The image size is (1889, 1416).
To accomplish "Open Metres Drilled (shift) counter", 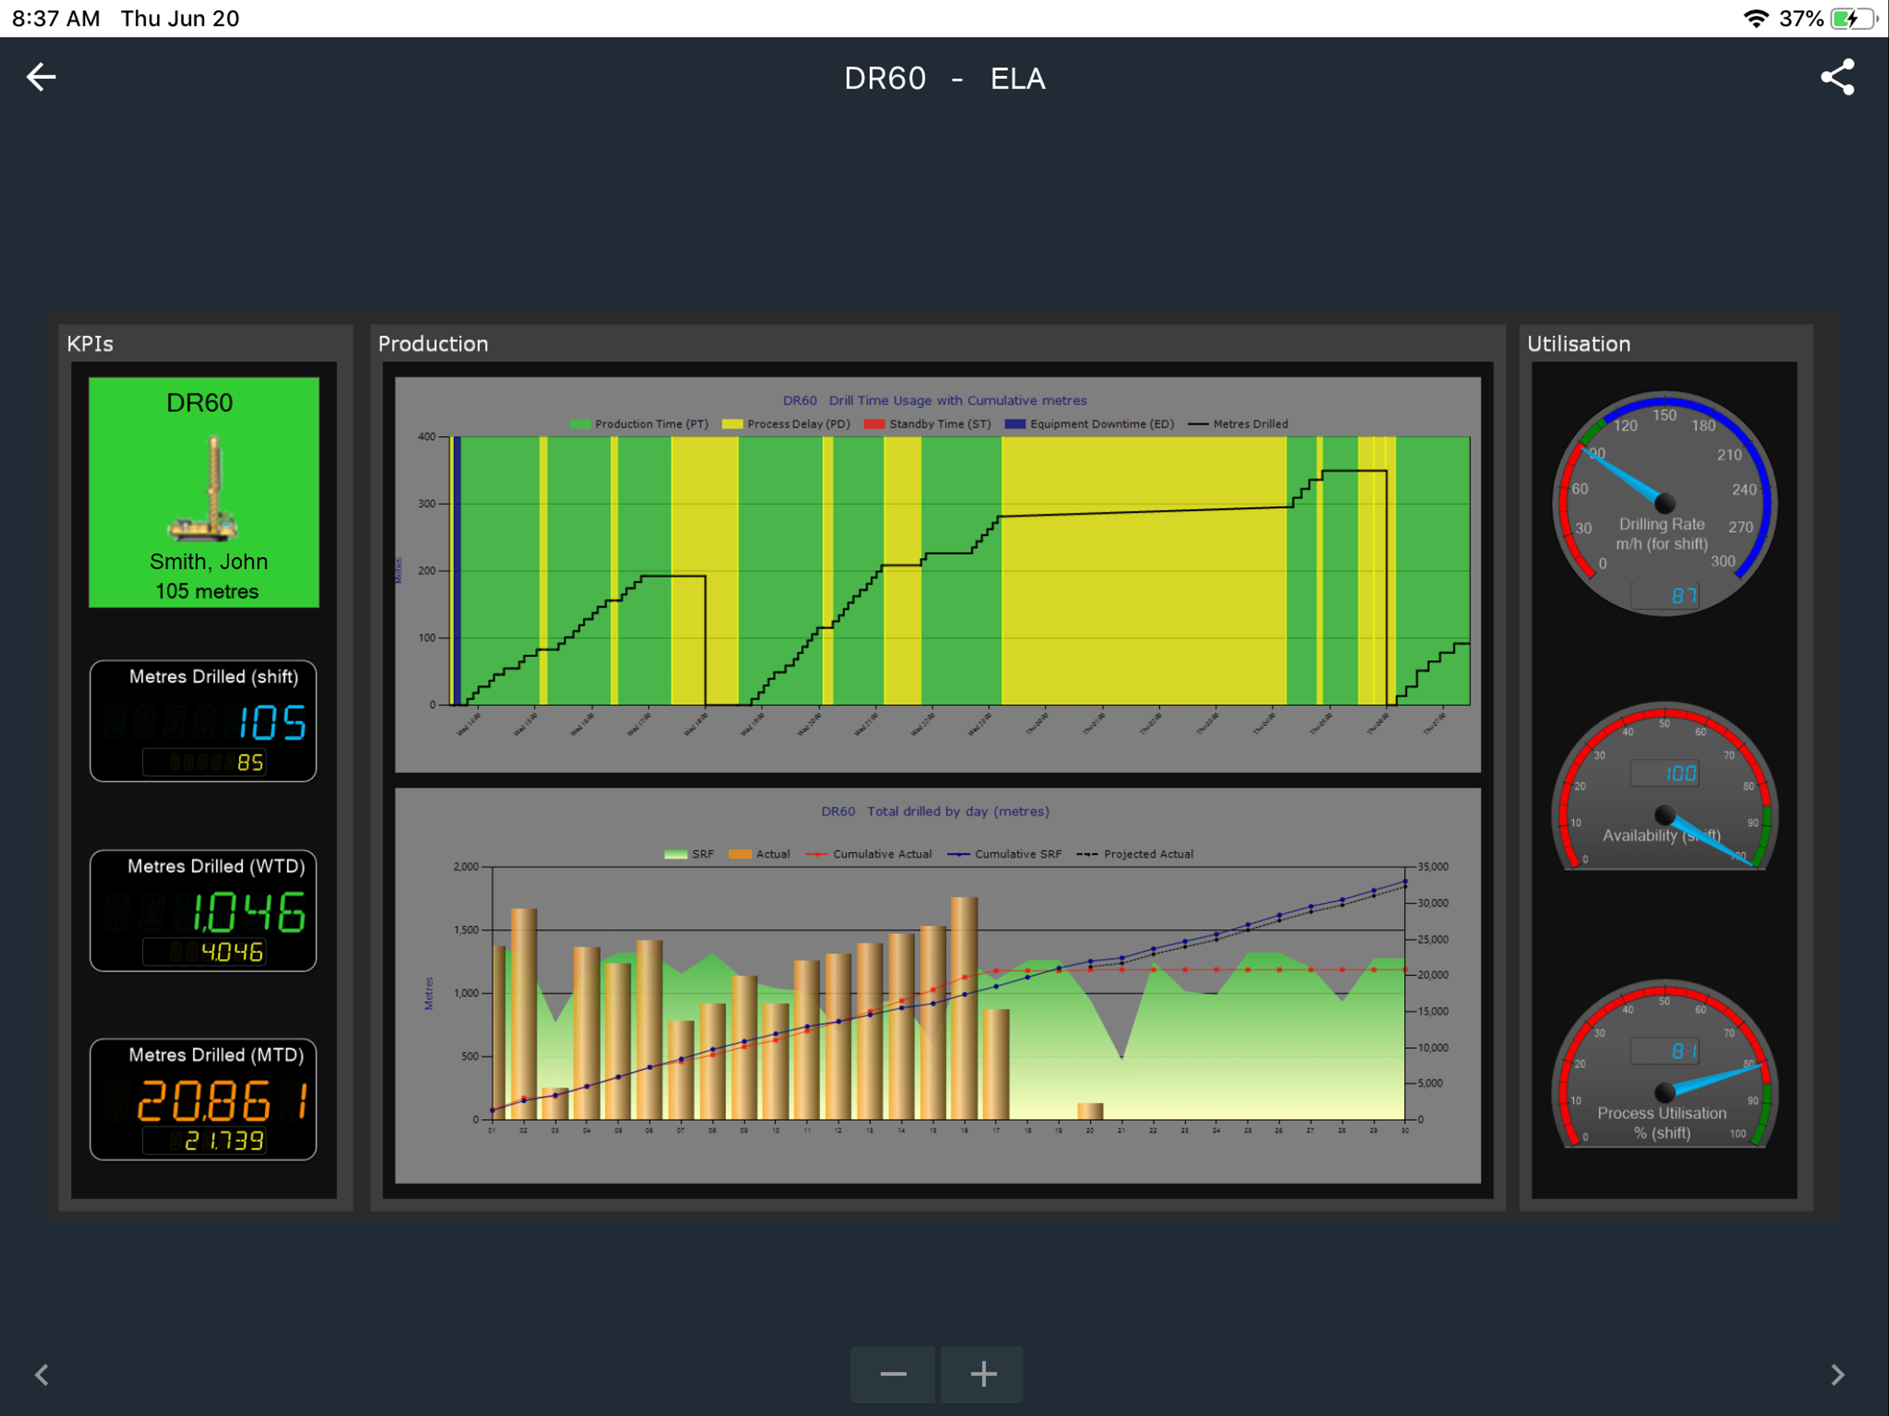I will [x=203, y=721].
